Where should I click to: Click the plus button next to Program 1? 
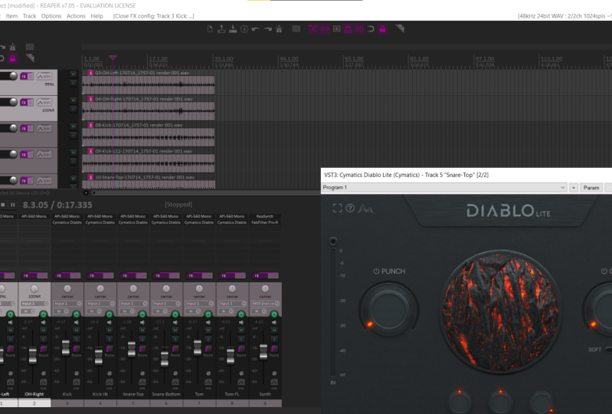pyautogui.click(x=574, y=188)
